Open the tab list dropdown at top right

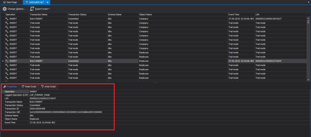click(309, 2)
